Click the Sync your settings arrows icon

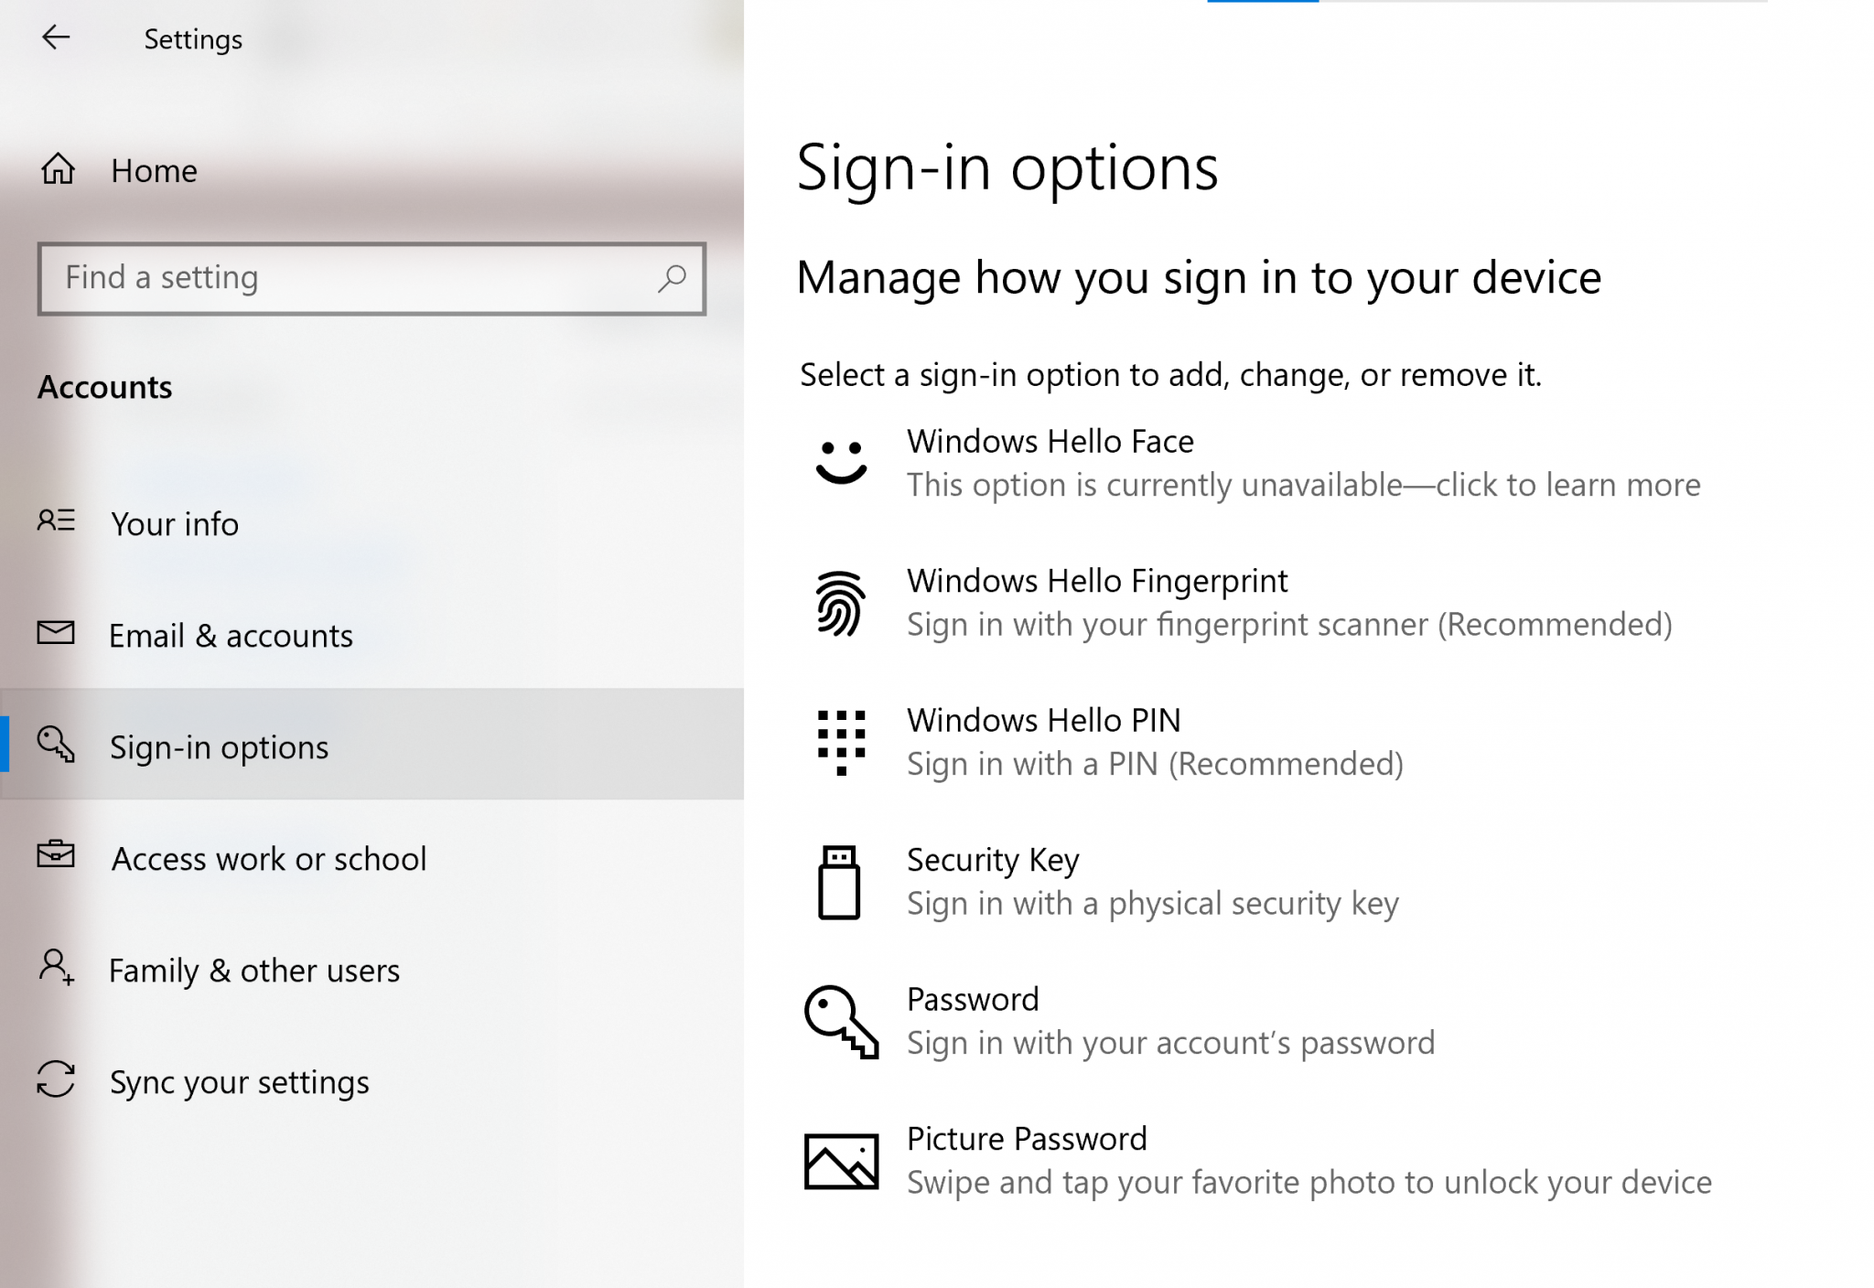(56, 1079)
